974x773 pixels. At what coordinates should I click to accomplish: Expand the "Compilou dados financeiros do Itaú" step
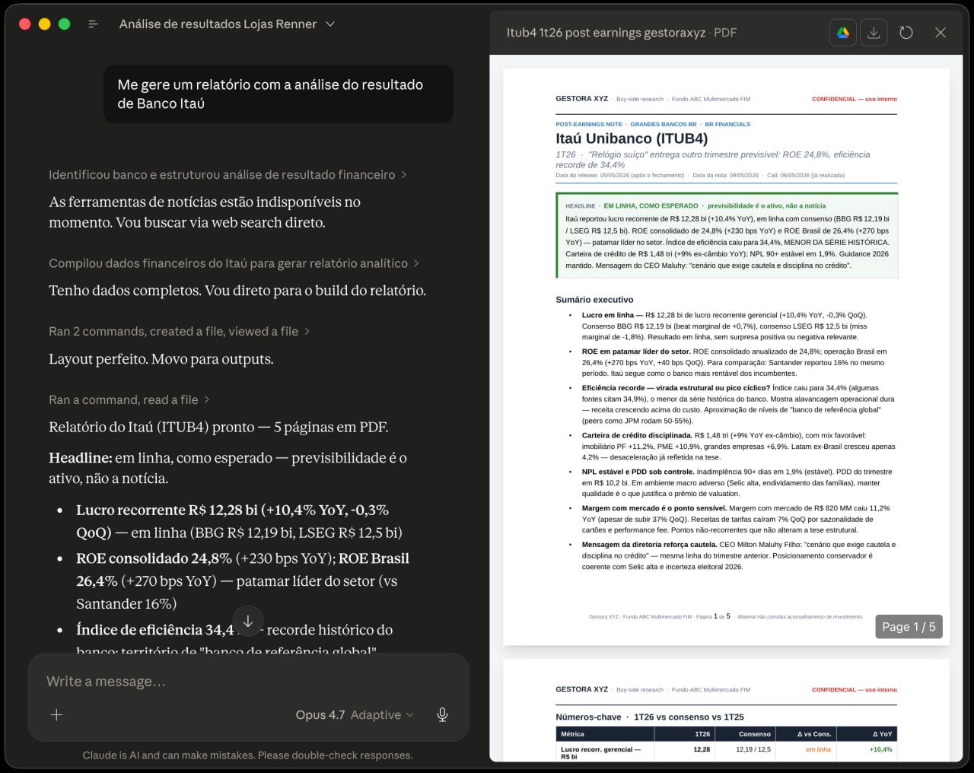234,263
